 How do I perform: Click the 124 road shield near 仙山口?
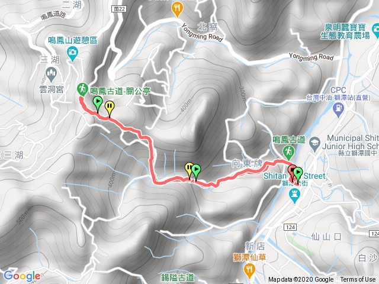pos(290,227)
